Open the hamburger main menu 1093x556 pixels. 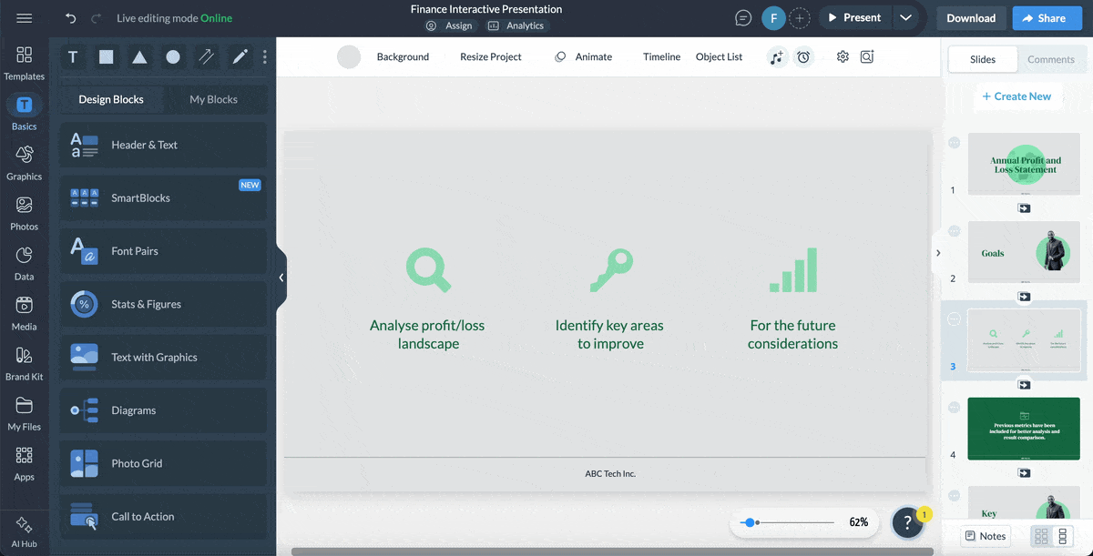pyautogui.click(x=25, y=18)
